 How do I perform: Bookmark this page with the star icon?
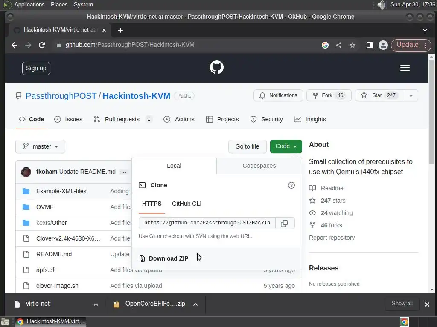[352, 45]
